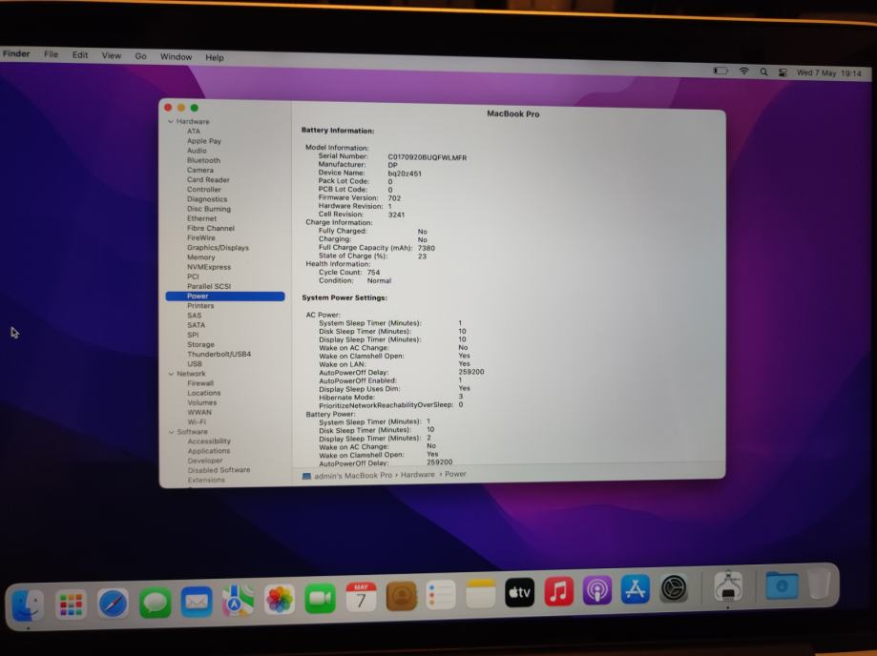Click Hardware in the path bar

pyautogui.click(x=417, y=475)
